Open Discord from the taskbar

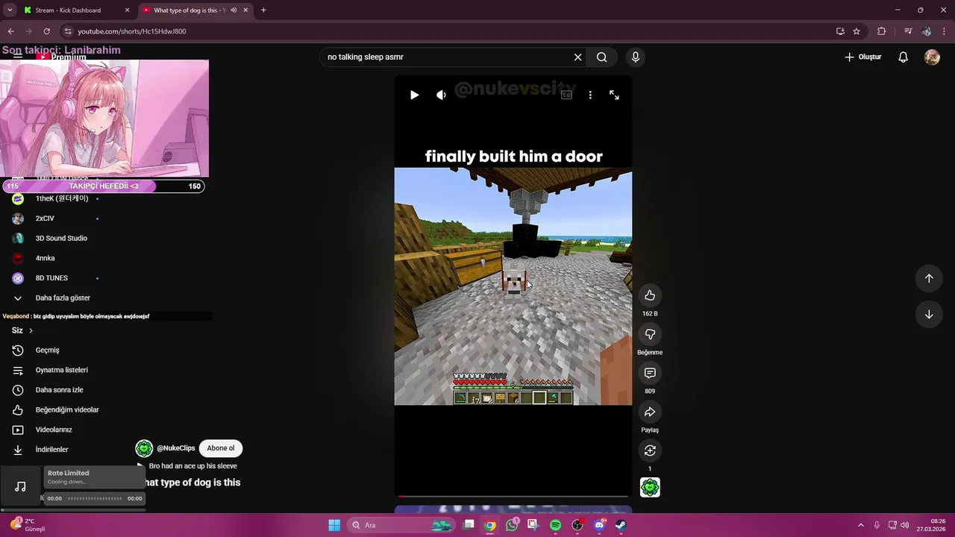(x=599, y=525)
